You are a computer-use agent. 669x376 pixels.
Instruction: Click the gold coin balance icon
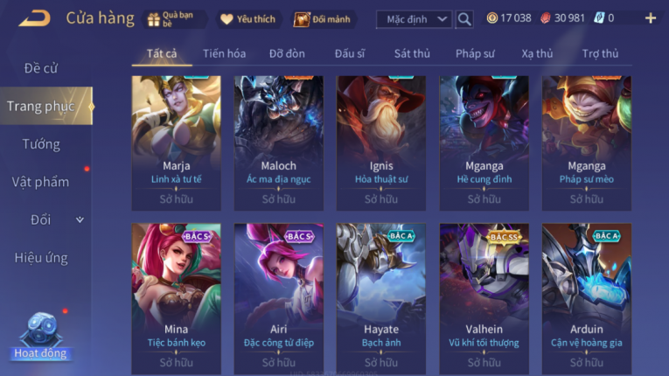coord(492,17)
